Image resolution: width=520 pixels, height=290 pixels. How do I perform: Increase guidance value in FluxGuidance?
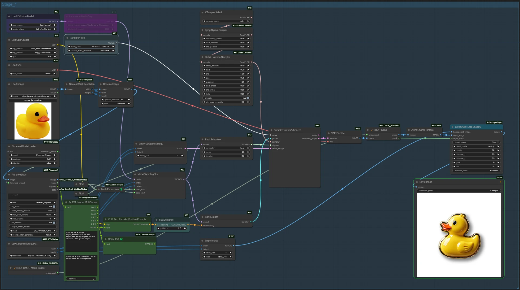(185, 228)
